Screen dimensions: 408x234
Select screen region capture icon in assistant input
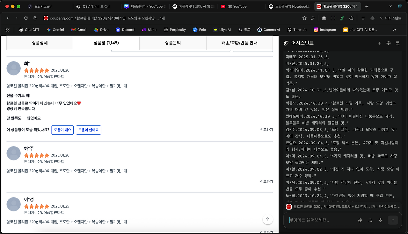pos(370,220)
